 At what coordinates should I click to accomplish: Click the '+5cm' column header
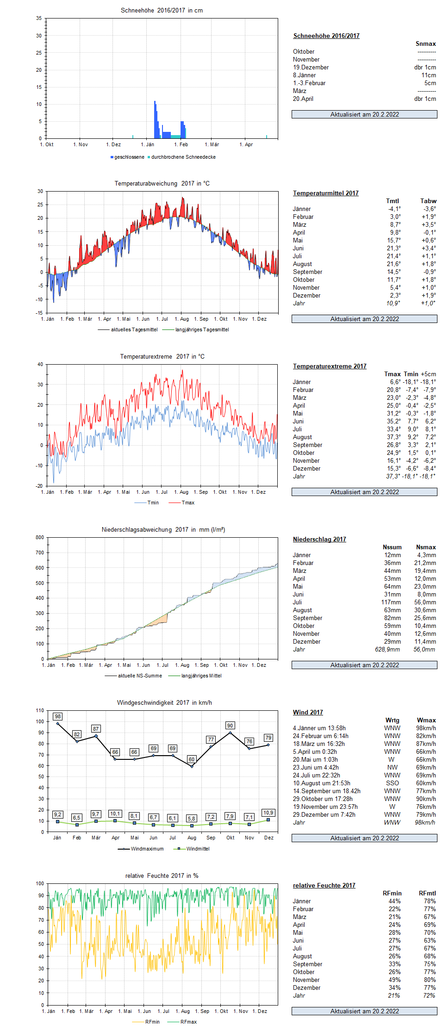(x=428, y=374)
